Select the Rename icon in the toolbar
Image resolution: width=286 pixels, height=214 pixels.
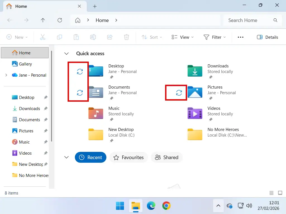[x=93, y=37]
